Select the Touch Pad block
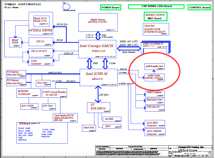Image resolution: width=215 pixels, height=158 pixels. tap(89, 129)
